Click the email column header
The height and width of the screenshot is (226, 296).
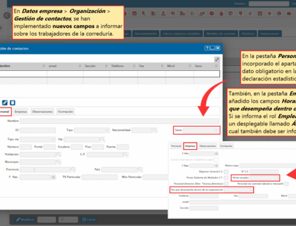click(x=65, y=66)
